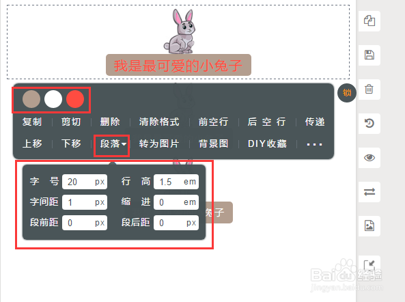
Task: Click the undo history icon
Action: tap(369, 123)
